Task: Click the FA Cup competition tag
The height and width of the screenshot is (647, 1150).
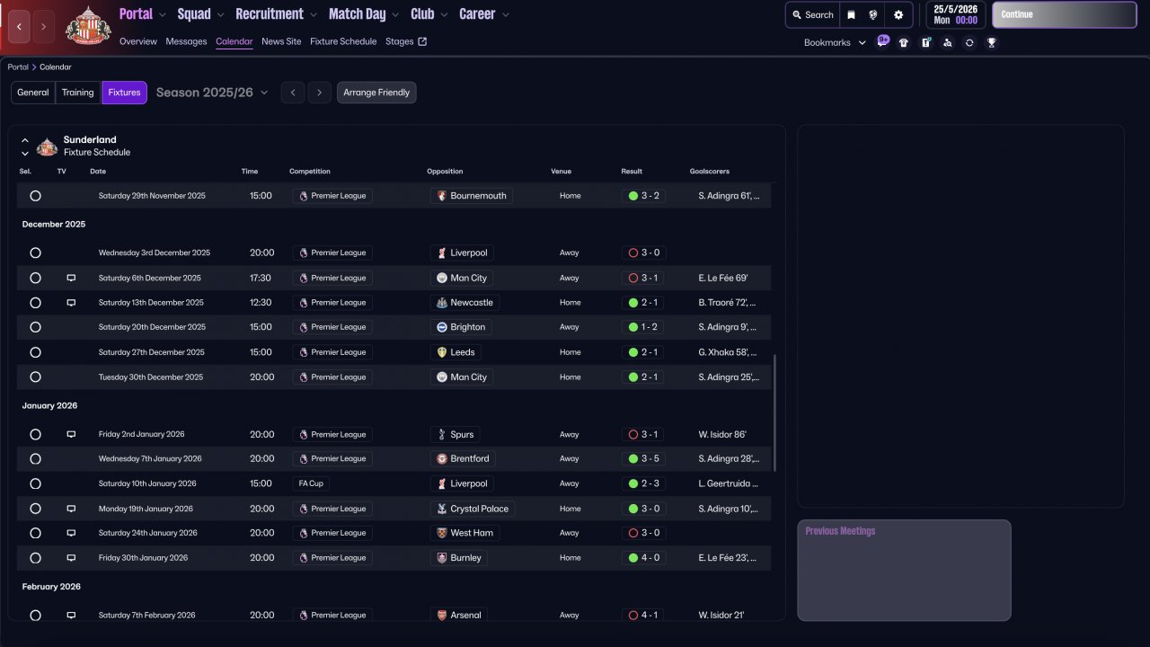Action: (x=311, y=483)
